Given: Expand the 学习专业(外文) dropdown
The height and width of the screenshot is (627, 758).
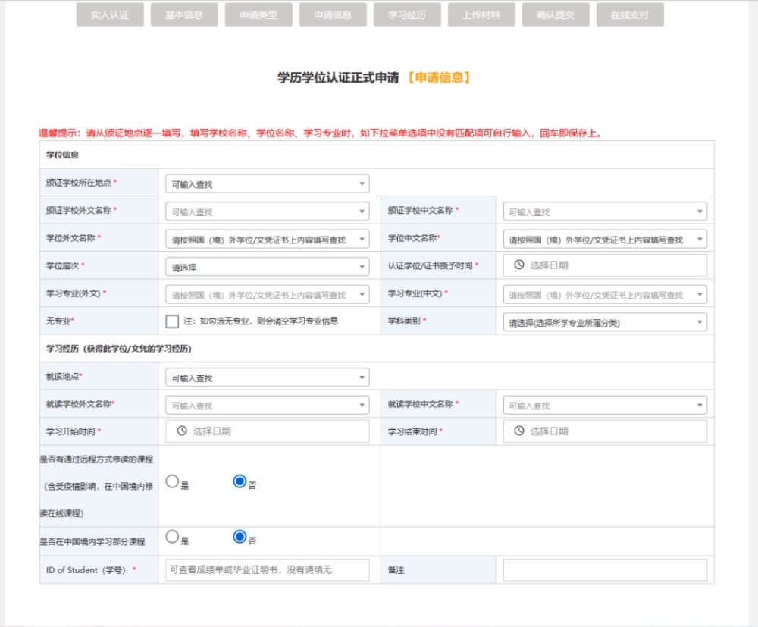Looking at the screenshot, I should (268, 294).
